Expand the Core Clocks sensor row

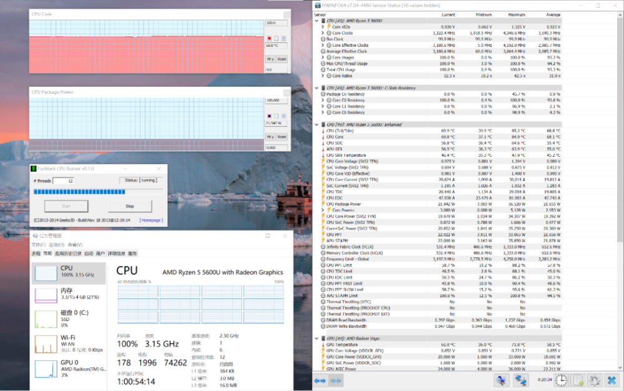pos(322,32)
